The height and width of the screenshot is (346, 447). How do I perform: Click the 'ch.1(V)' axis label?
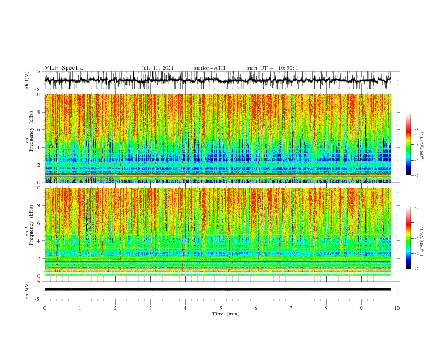(27, 80)
